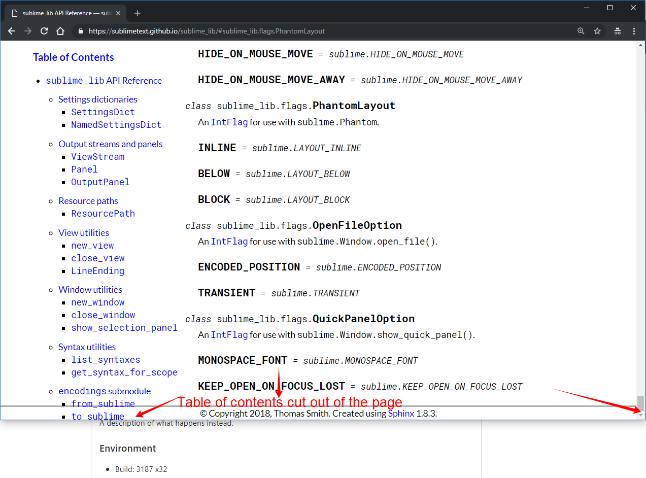Open the incognito profile icon

pyautogui.click(x=618, y=31)
